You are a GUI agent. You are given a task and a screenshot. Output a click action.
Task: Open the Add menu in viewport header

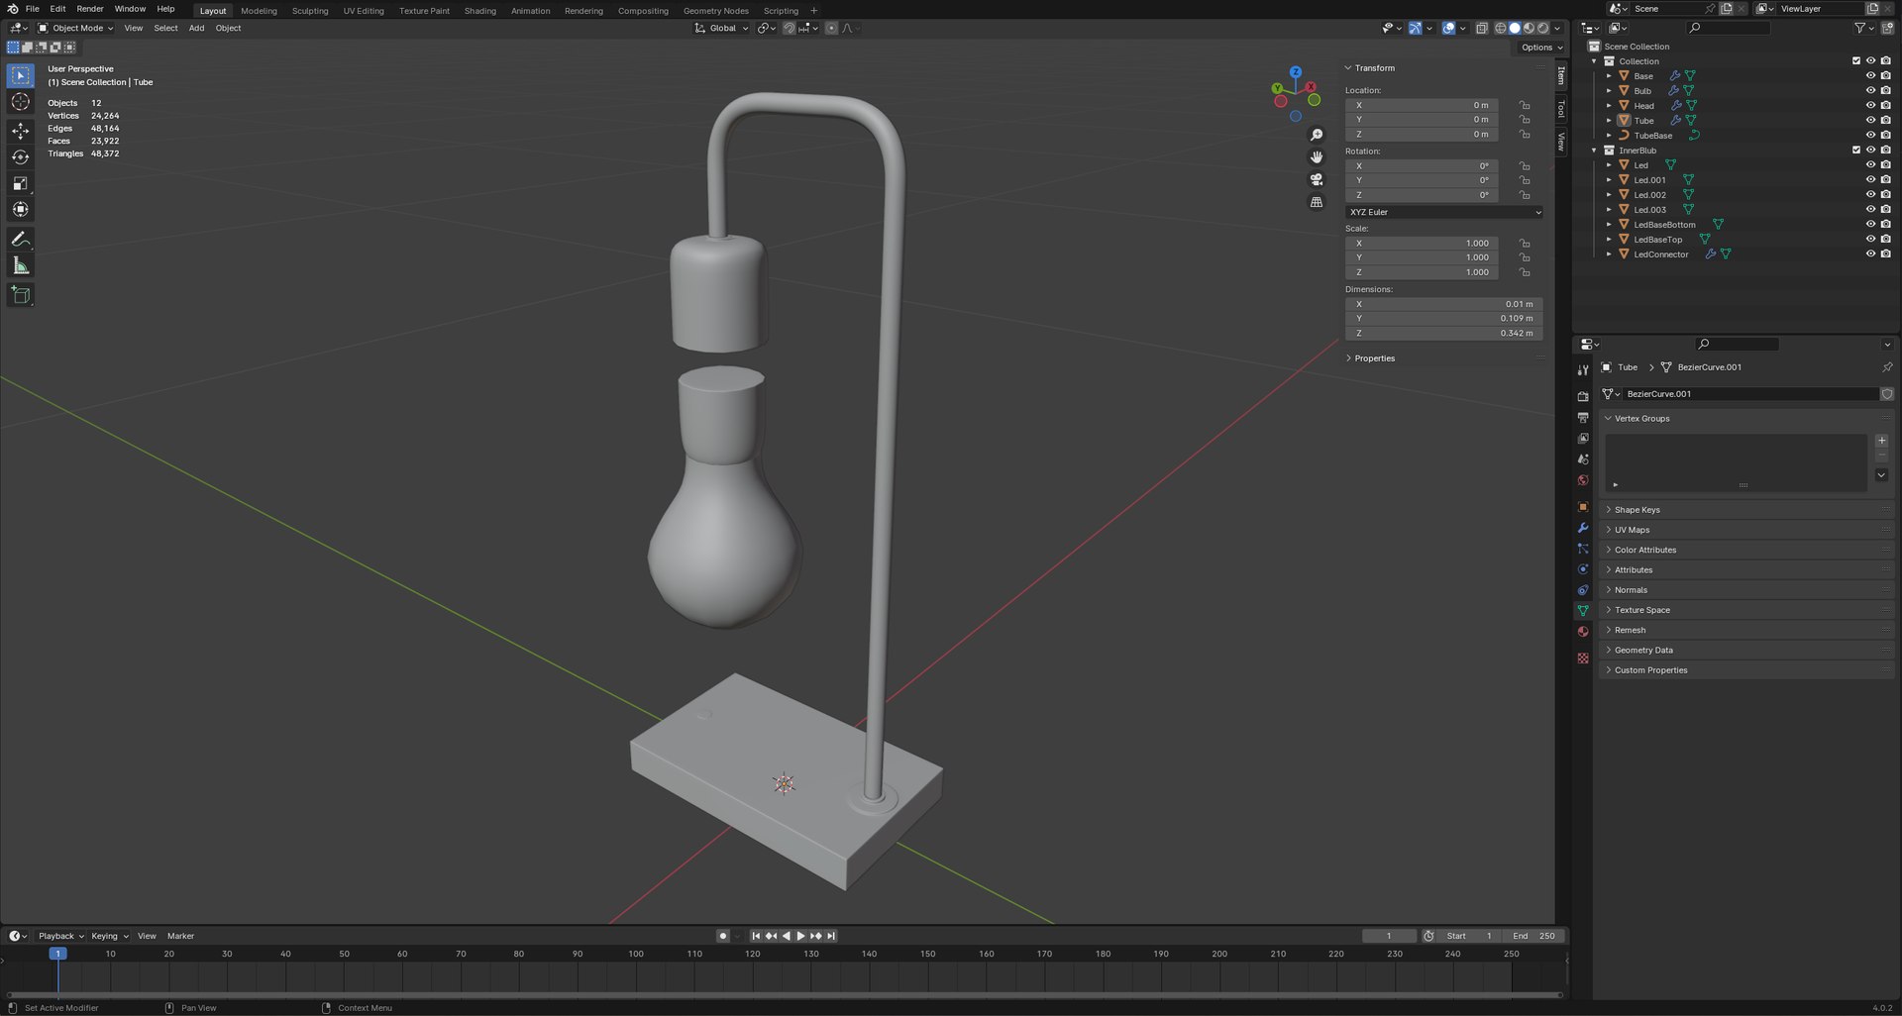click(x=196, y=28)
